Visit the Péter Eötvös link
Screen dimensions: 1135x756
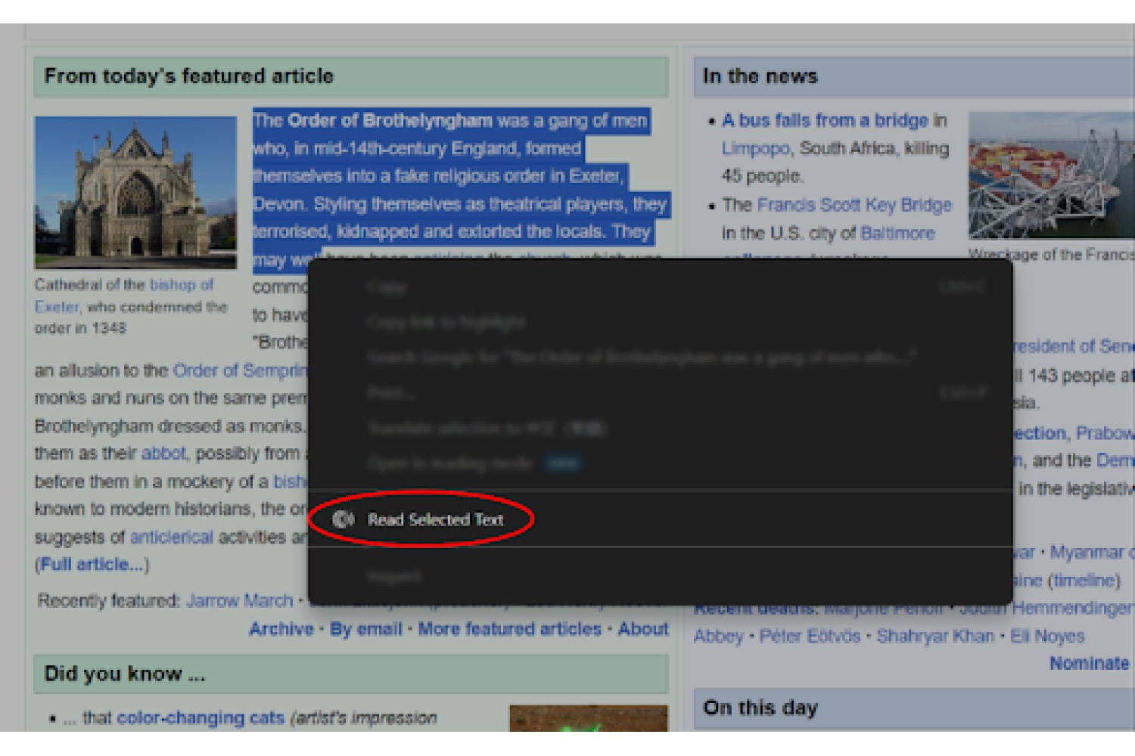[810, 637]
